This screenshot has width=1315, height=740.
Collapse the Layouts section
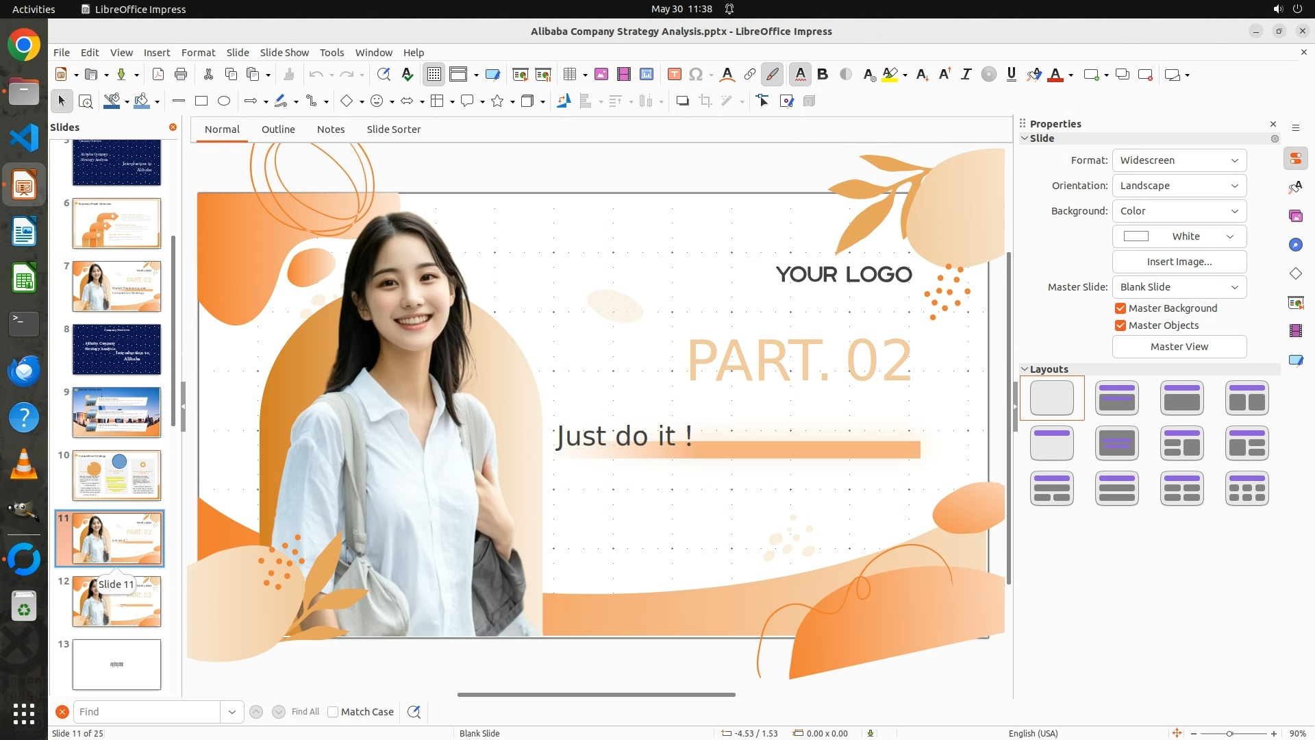pos(1025,369)
